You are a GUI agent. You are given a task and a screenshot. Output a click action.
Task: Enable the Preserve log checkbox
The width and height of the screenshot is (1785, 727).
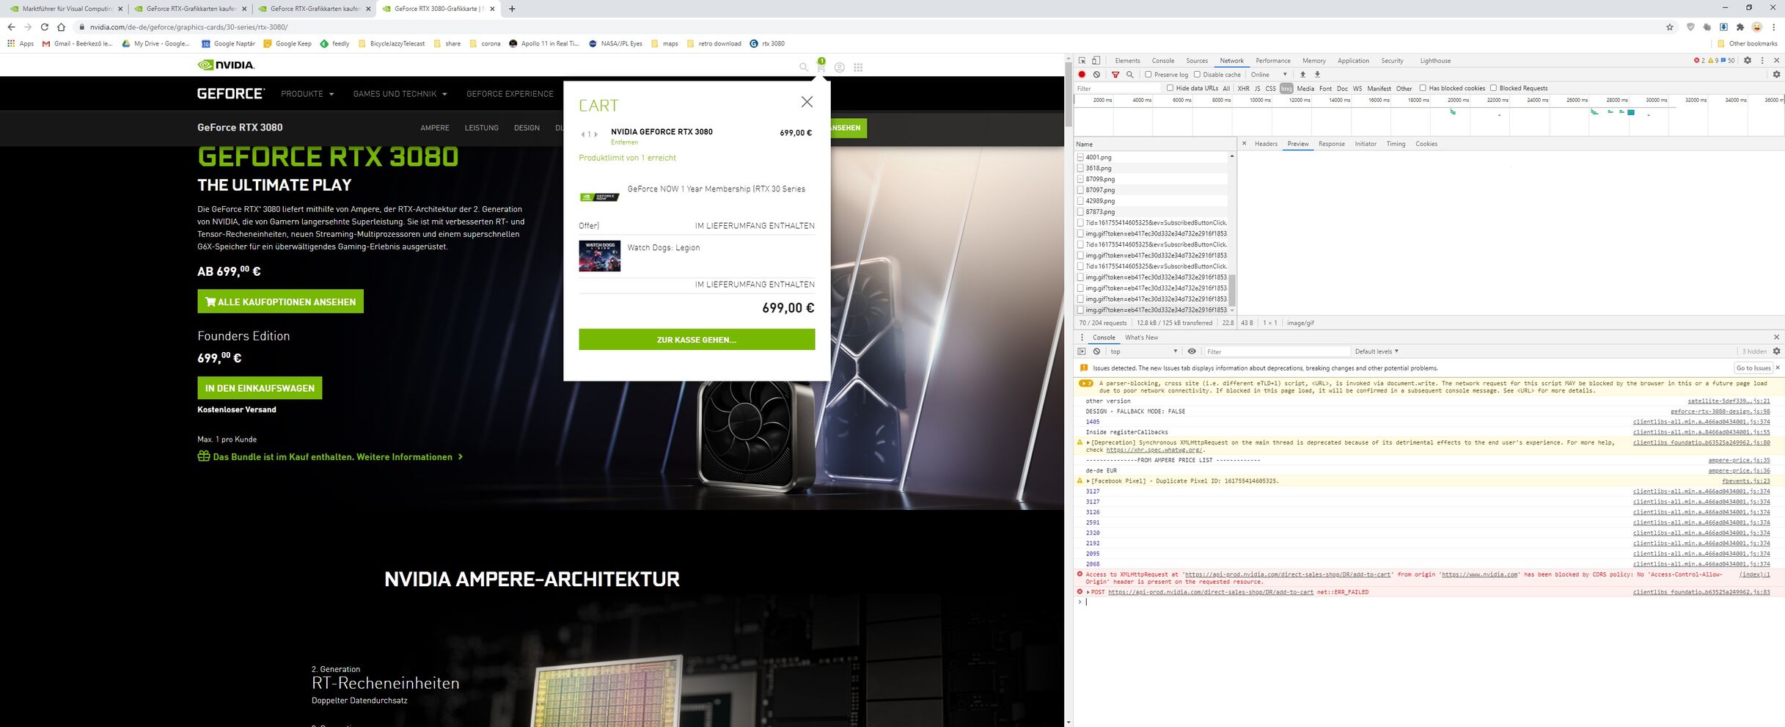point(1148,75)
